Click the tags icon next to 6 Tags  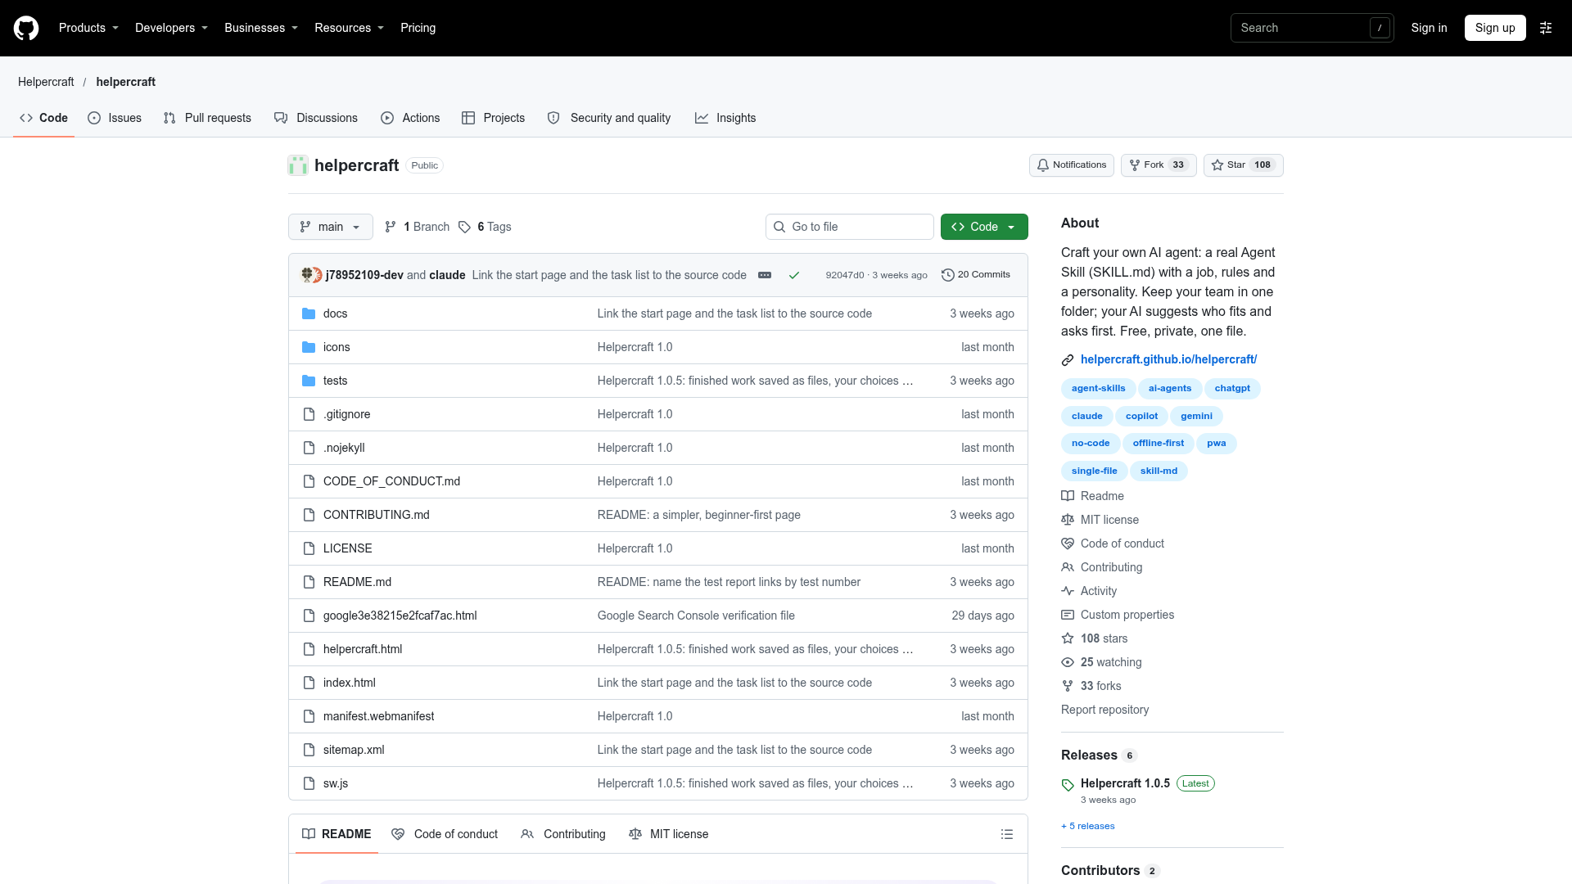[464, 227]
